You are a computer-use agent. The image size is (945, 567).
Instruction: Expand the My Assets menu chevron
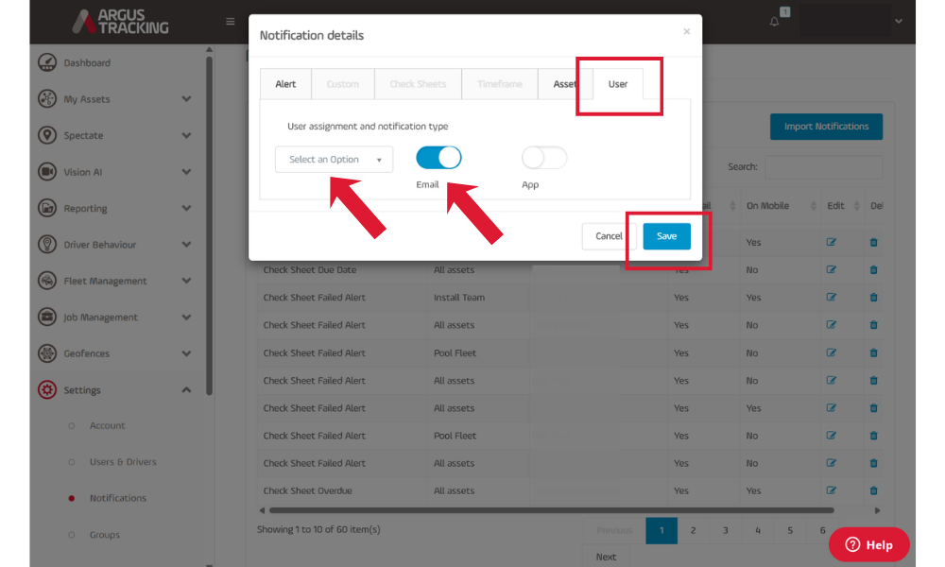186,99
